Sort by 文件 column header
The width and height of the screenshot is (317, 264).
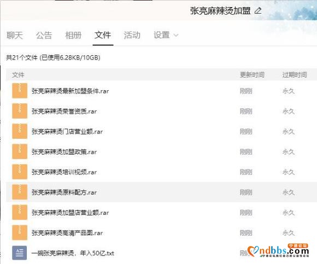pos(18,75)
